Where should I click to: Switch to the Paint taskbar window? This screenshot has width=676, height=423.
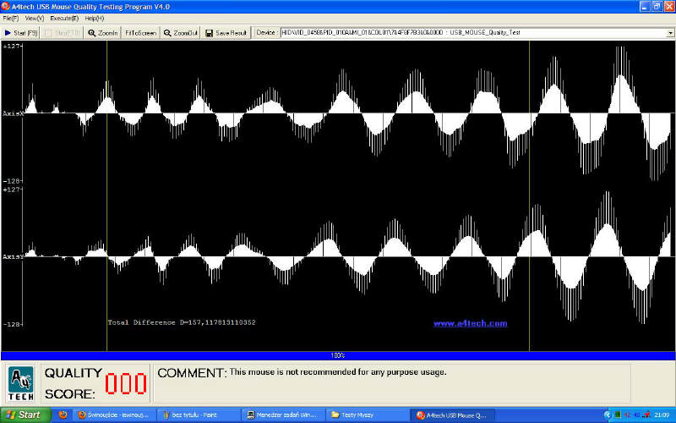tap(197, 415)
